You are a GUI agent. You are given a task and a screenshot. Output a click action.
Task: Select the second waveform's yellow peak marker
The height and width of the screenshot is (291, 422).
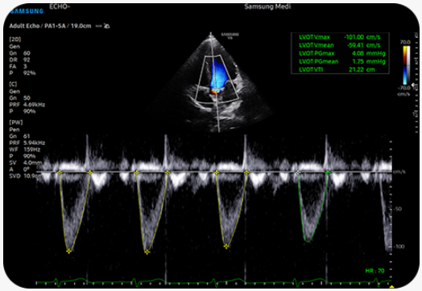click(x=147, y=252)
